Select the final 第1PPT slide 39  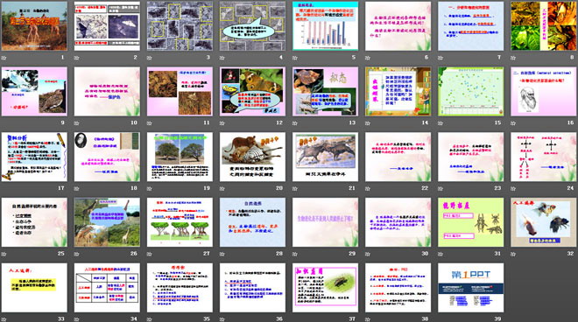[471, 287]
